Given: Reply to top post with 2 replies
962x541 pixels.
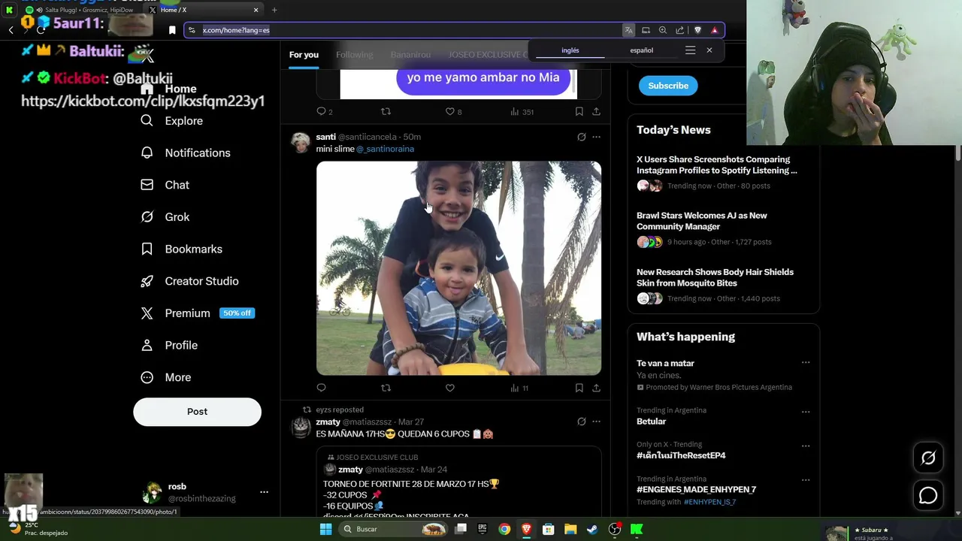Looking at the screenshot, I should [324, 111].
